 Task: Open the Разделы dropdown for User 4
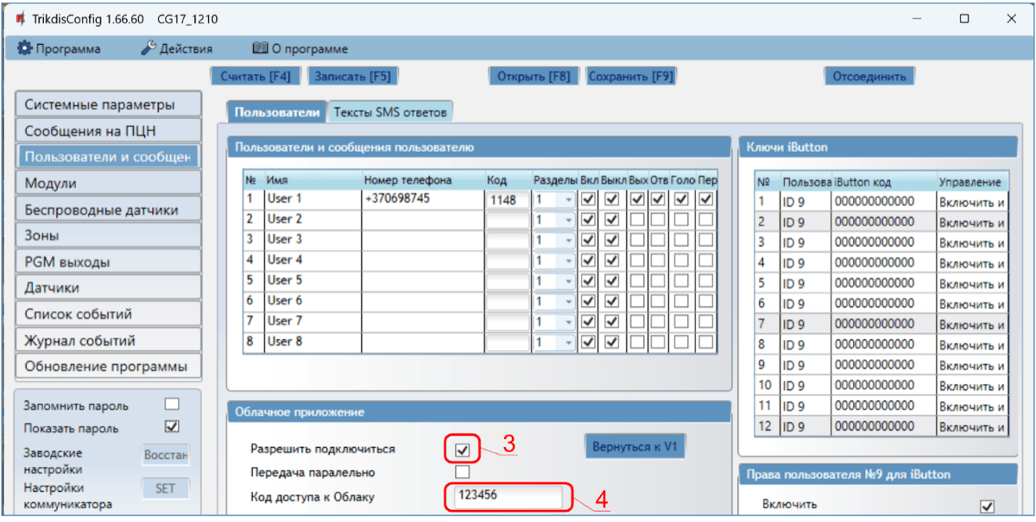pyautogui.click(x=567, y=261)
